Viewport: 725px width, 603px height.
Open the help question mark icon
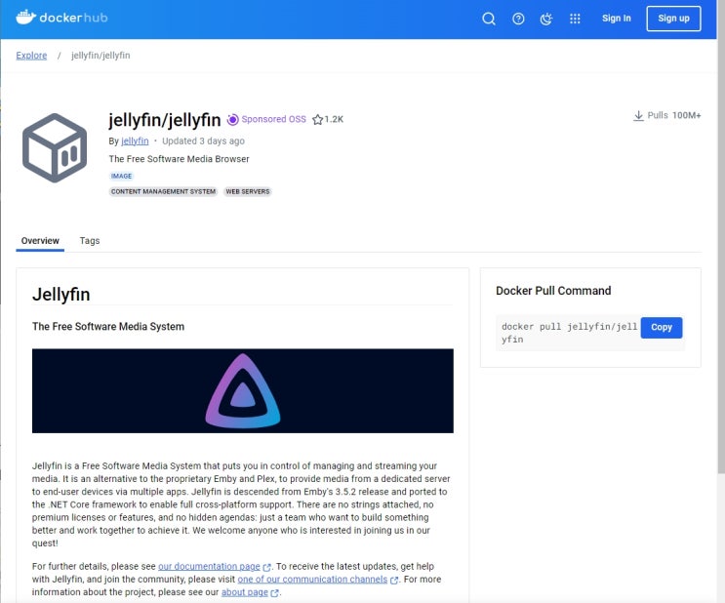518,19
